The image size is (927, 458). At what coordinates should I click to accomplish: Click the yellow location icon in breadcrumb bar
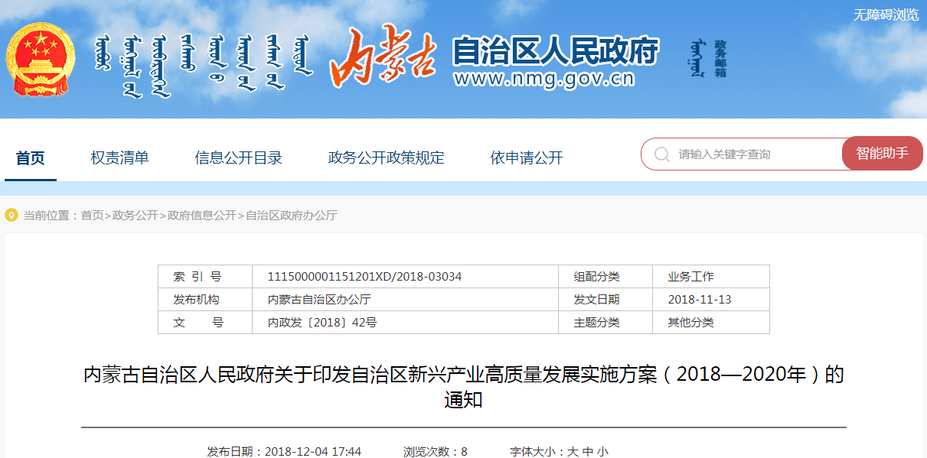click(x=11, y=216)
